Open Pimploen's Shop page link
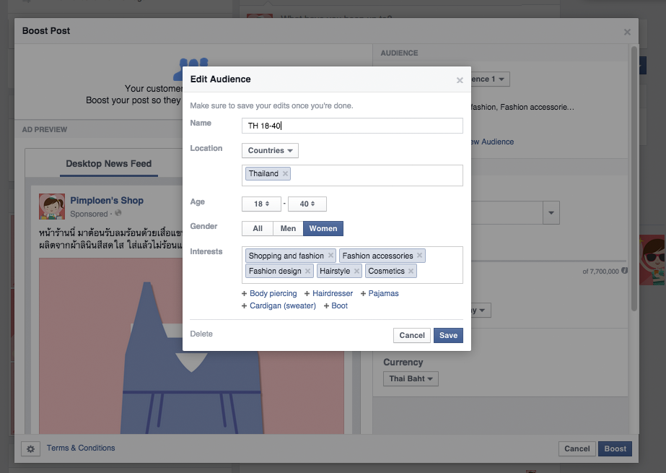666x473 pixels. pyautogui.click(x=107, y=200)
